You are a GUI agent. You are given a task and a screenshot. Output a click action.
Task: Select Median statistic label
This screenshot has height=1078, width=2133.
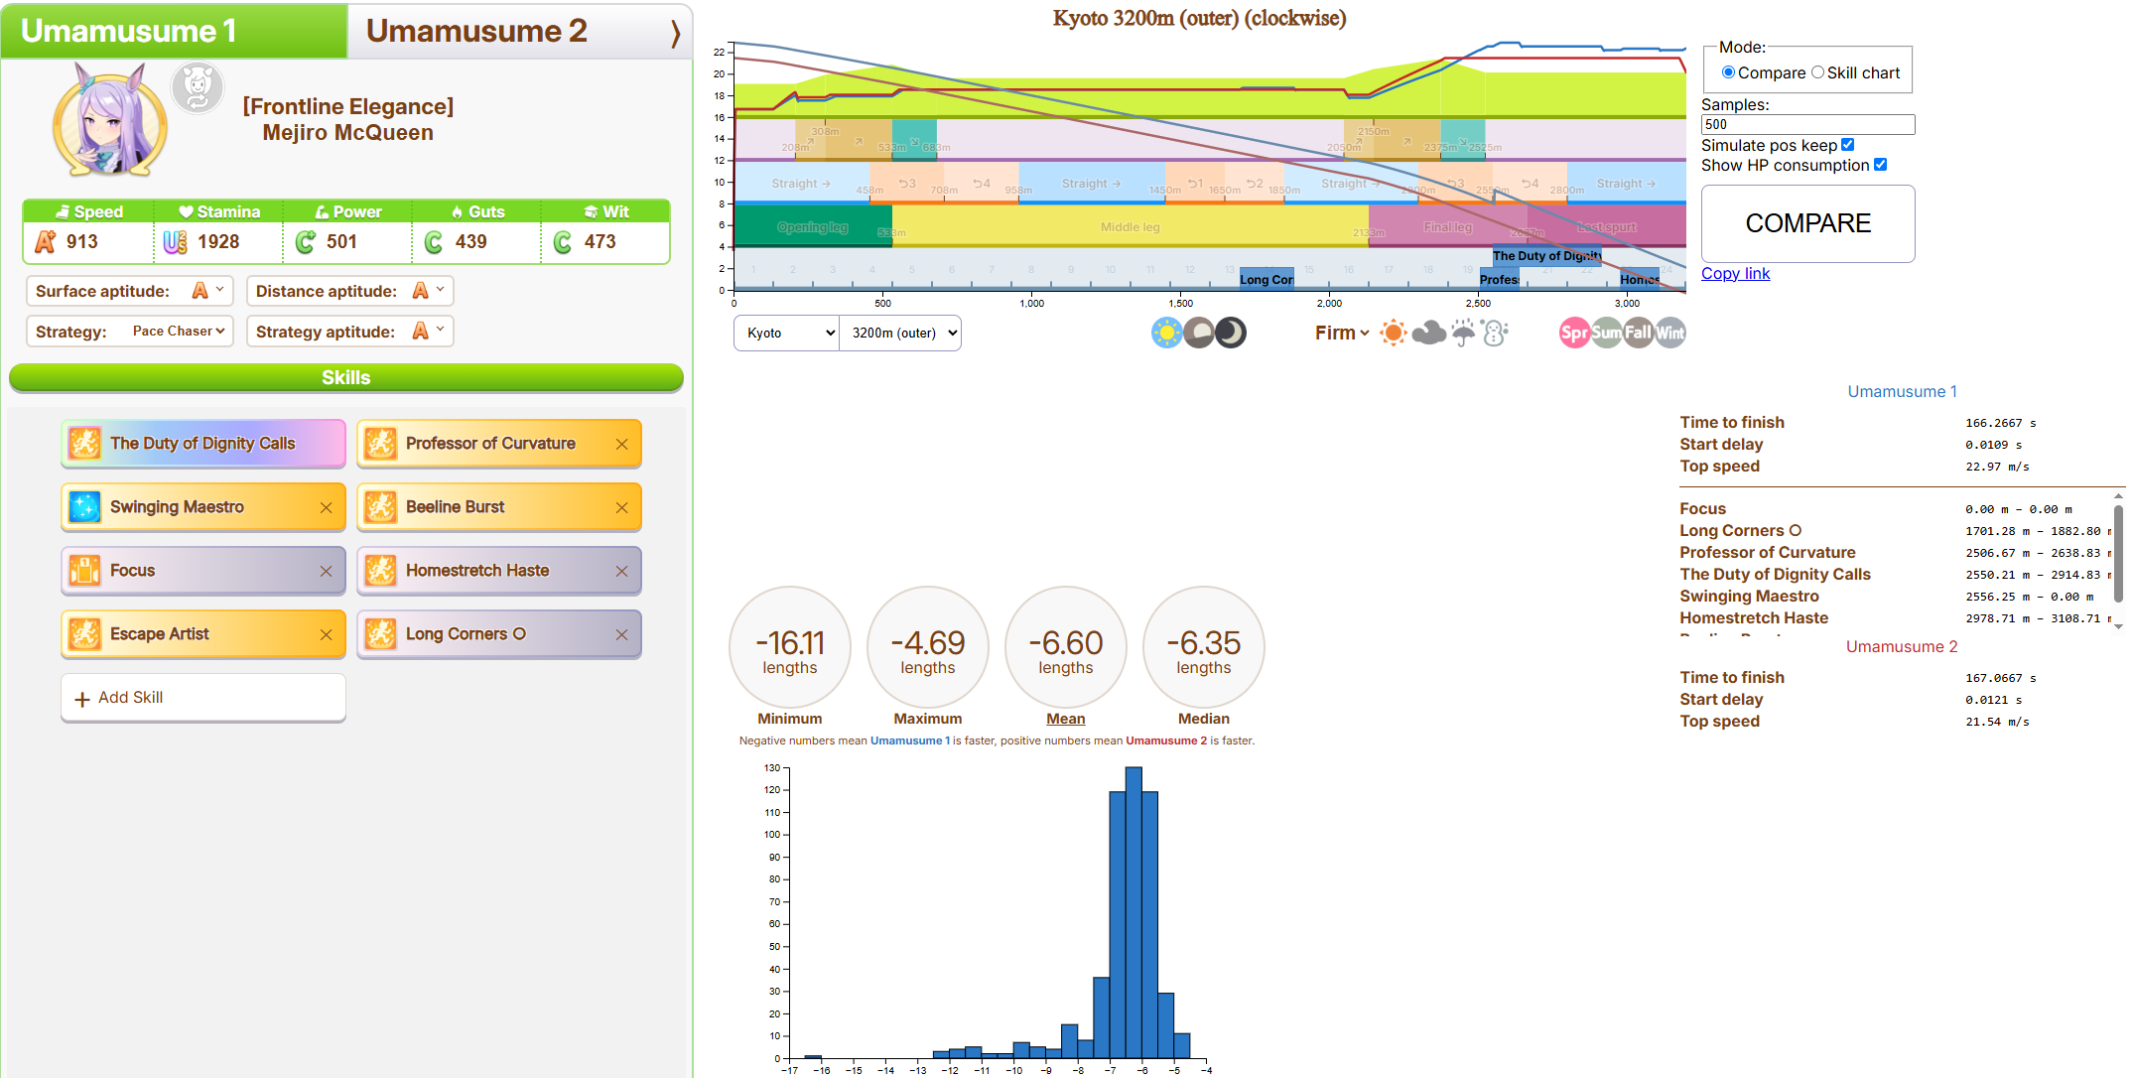[1203, 719]
